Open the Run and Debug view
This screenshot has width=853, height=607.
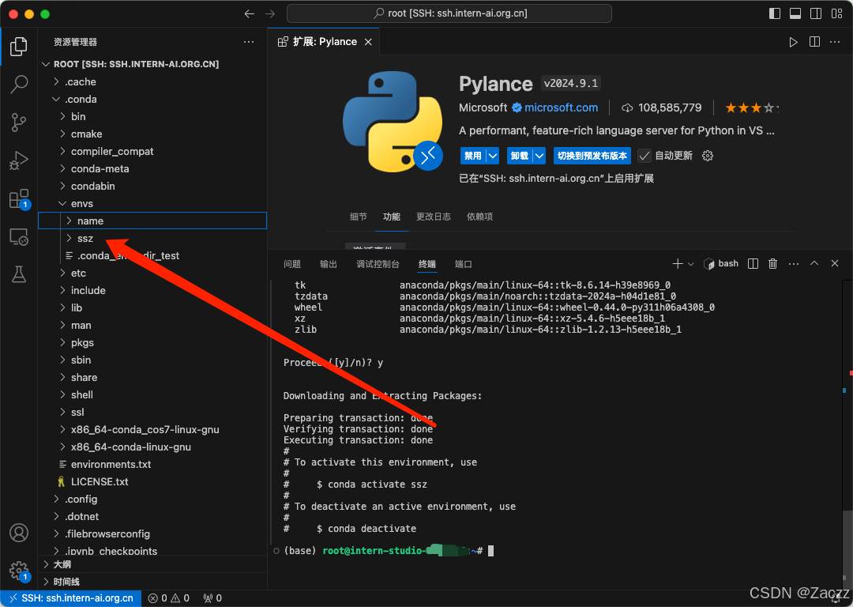19,160
